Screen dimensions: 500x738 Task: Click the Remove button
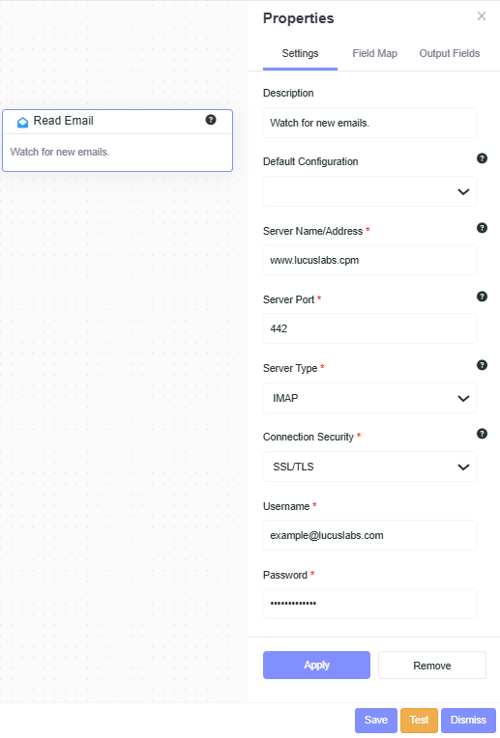coord(432,665)
